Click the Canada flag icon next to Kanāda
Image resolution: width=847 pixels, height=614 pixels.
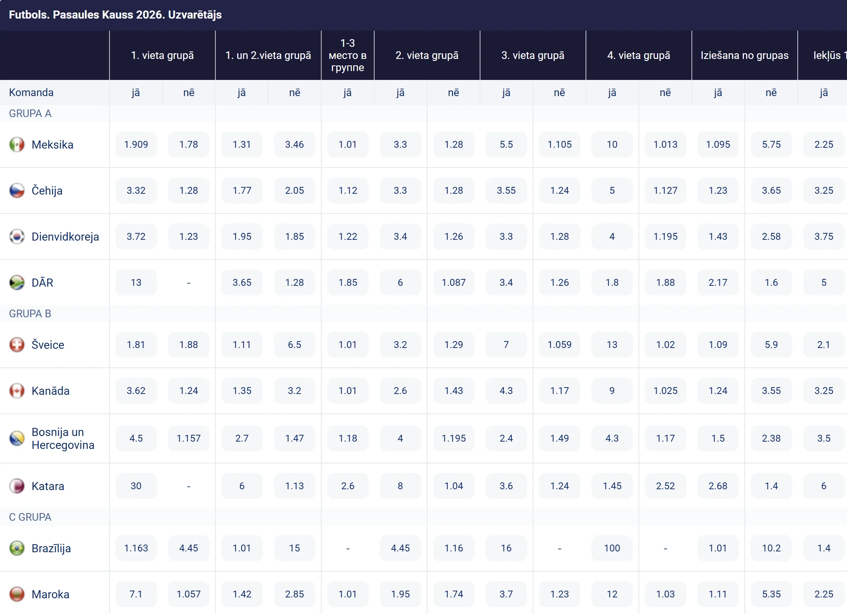click(x=17, y=391)
